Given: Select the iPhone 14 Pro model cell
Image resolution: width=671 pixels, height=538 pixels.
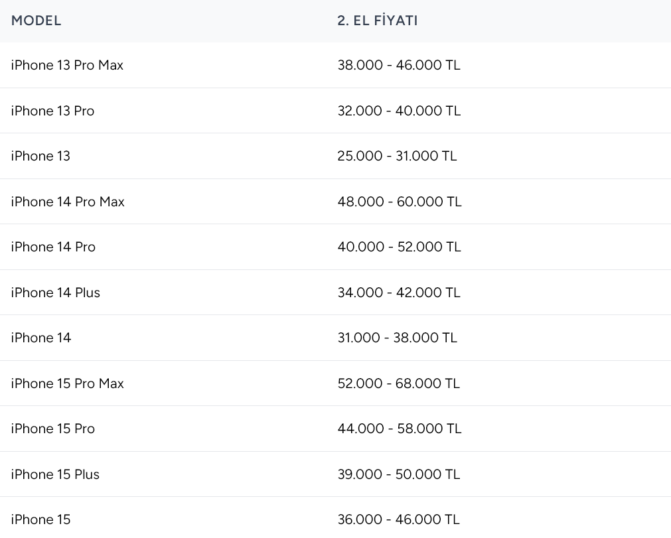Looking at the screenshot, I should click(x=53, y=247).
